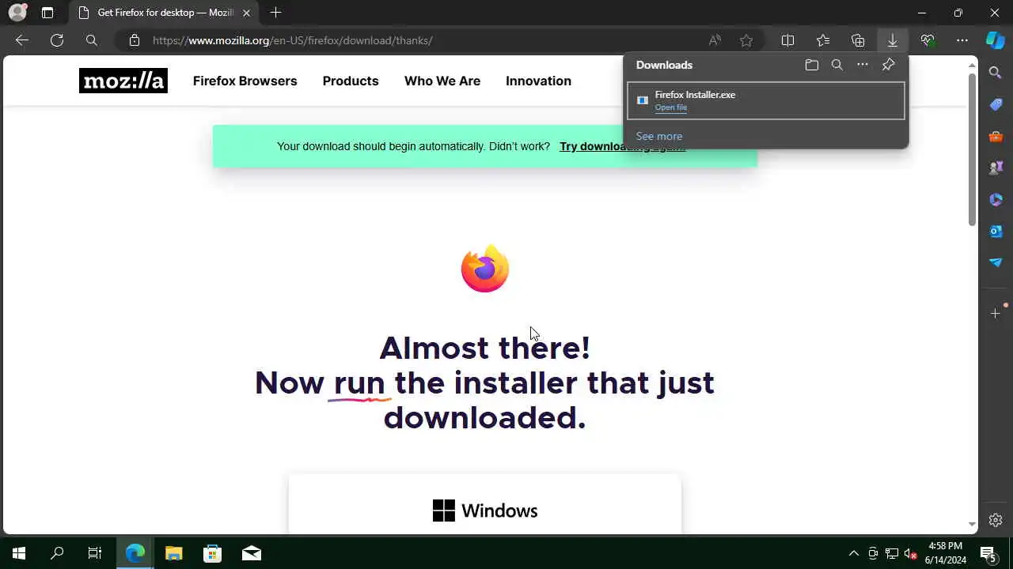This screenshot has width=1013, height=569.
Task: Open sidebar settings gear icon
Action: 996,520
